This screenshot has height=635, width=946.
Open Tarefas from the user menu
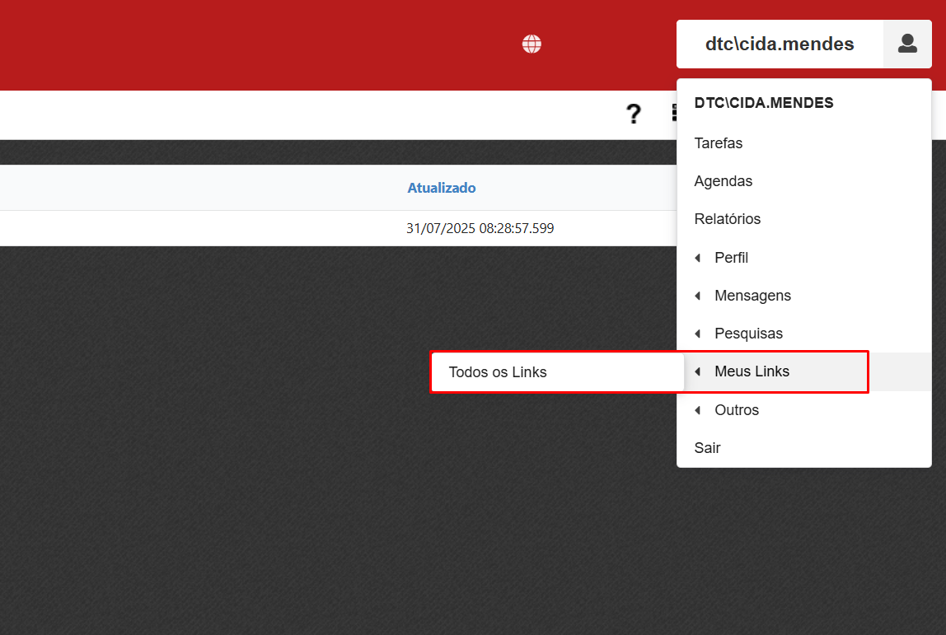719,143
